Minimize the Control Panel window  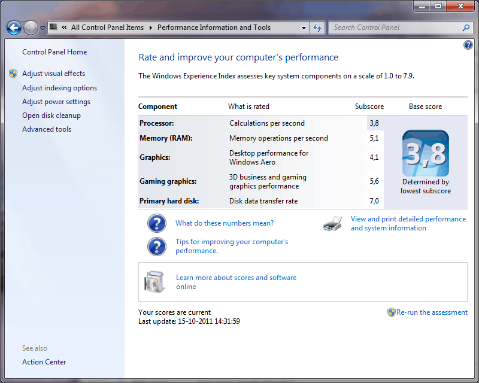pos(422,6)
